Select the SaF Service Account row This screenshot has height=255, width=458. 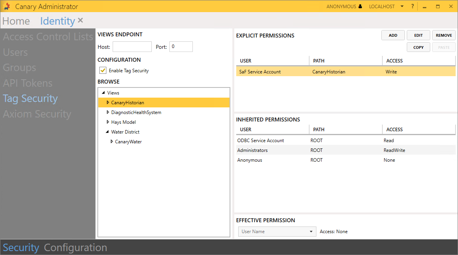point(260,72)
